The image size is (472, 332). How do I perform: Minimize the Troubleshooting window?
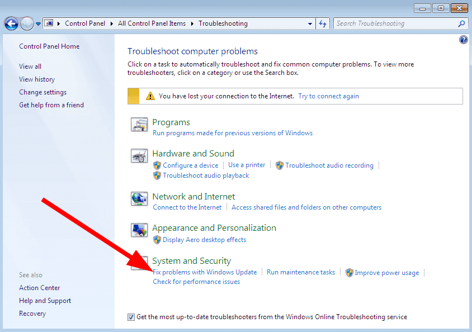click(422, 8)
